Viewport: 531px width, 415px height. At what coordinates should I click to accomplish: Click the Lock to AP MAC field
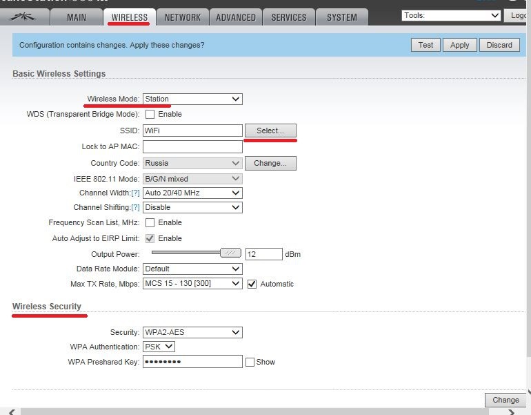coord(192,146)
